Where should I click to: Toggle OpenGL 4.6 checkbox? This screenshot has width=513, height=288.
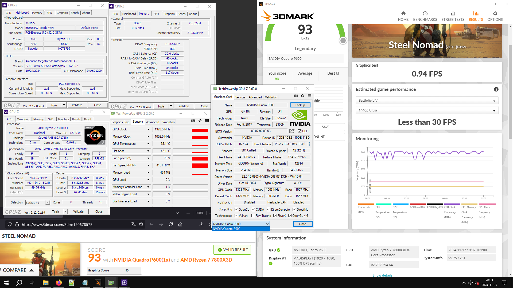[290, 216]
